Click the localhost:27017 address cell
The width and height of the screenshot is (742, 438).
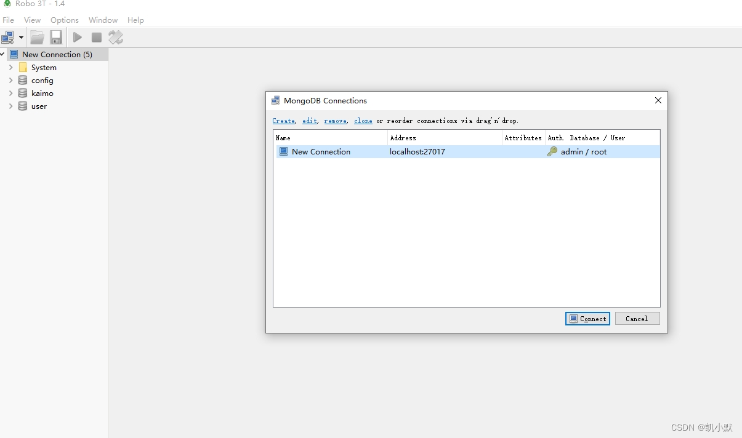click(417, 151)
